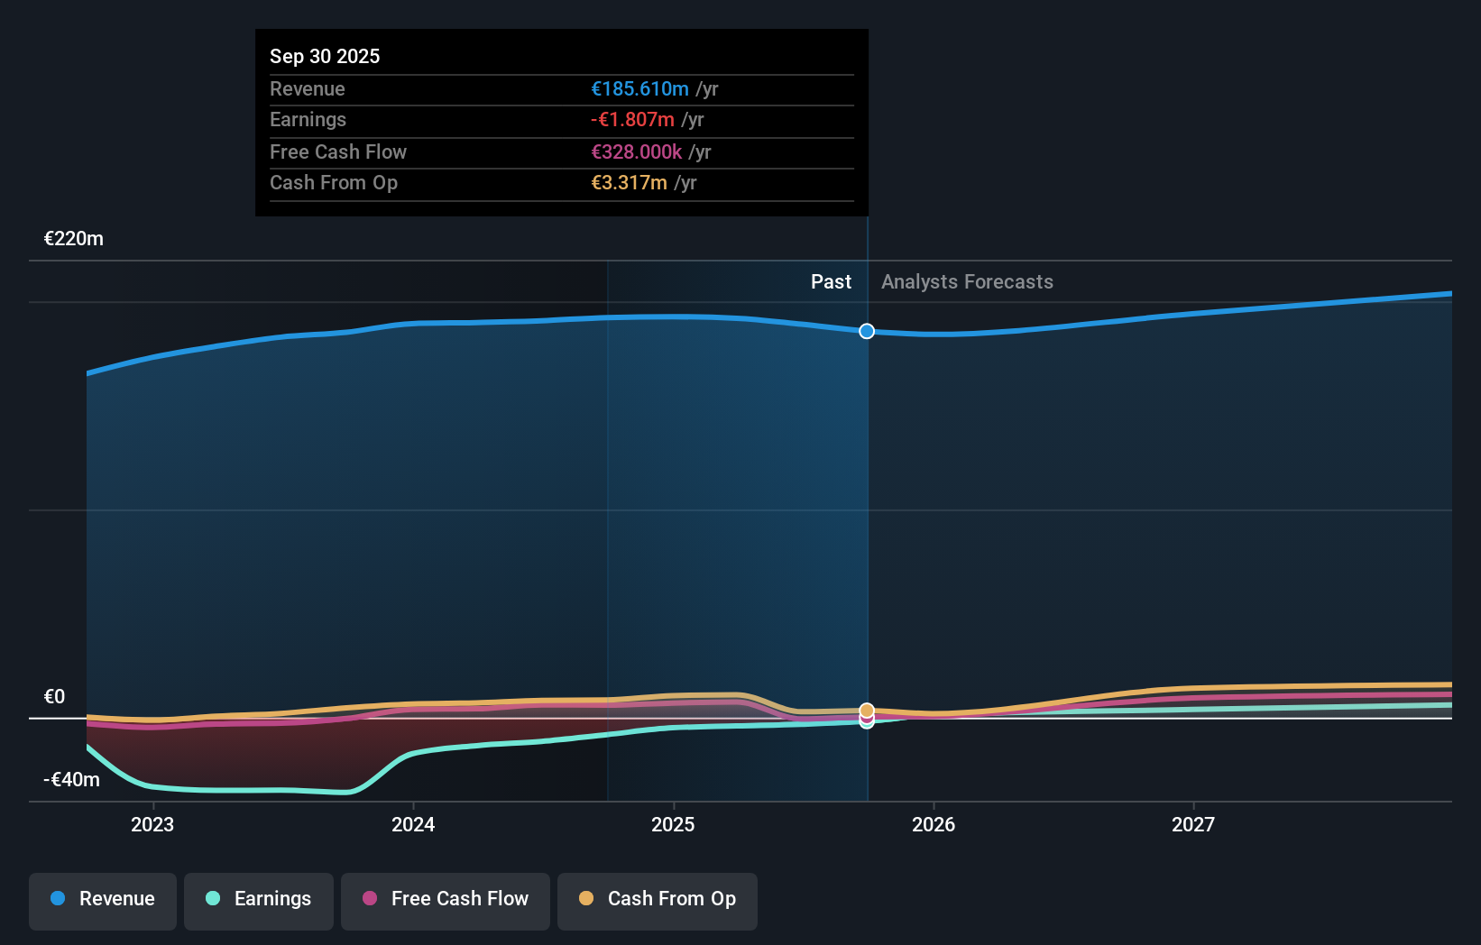Screen dimensions: 1481x945
Task: Click the Revenue €185.610m value link
Action: click(641, 88)
